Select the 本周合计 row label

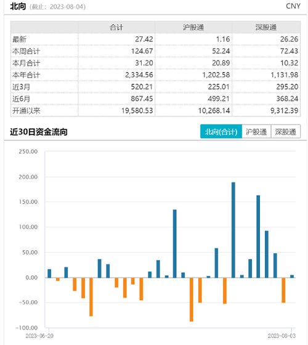[x=26, y=51]
